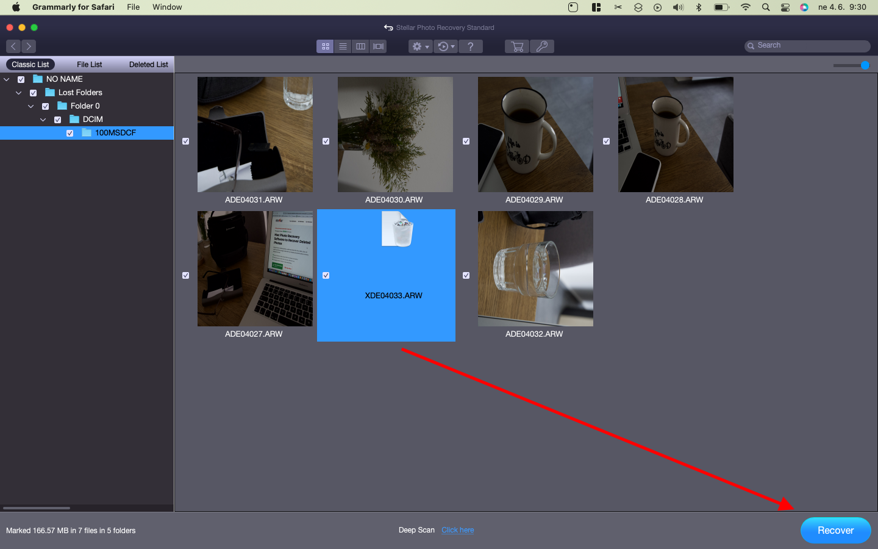Click the shopping cart buy icon
This screenshot has height=549, width=878.
click(x=517, y=46)
